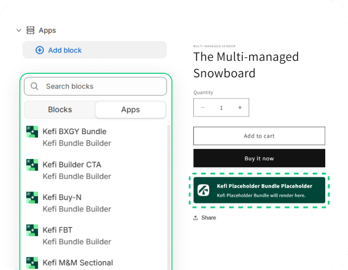This screenshot has height=270, width=348.
Task: Click the Kefi logo icon in placeholder
Action: click(204, 190)
